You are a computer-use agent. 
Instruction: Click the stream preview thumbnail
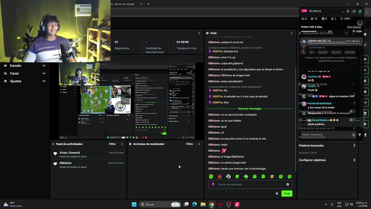[127, 101]
